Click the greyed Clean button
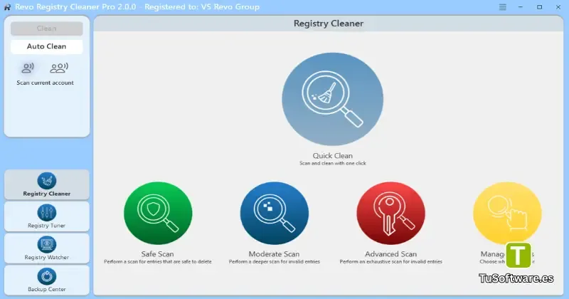Image resolution: width=569 pixels, height=299 pixels. [46, 28]
